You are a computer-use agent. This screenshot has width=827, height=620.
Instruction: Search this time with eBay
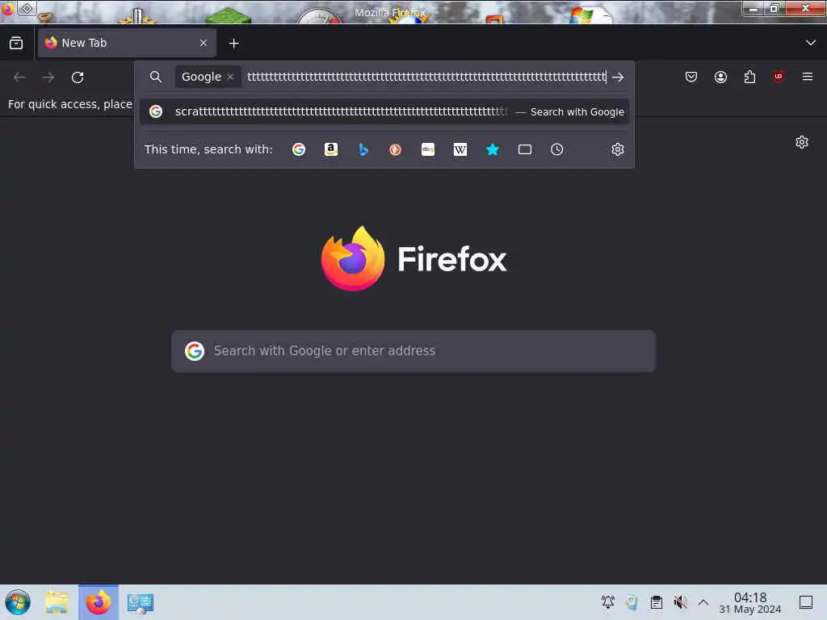[x=428, y=149]
